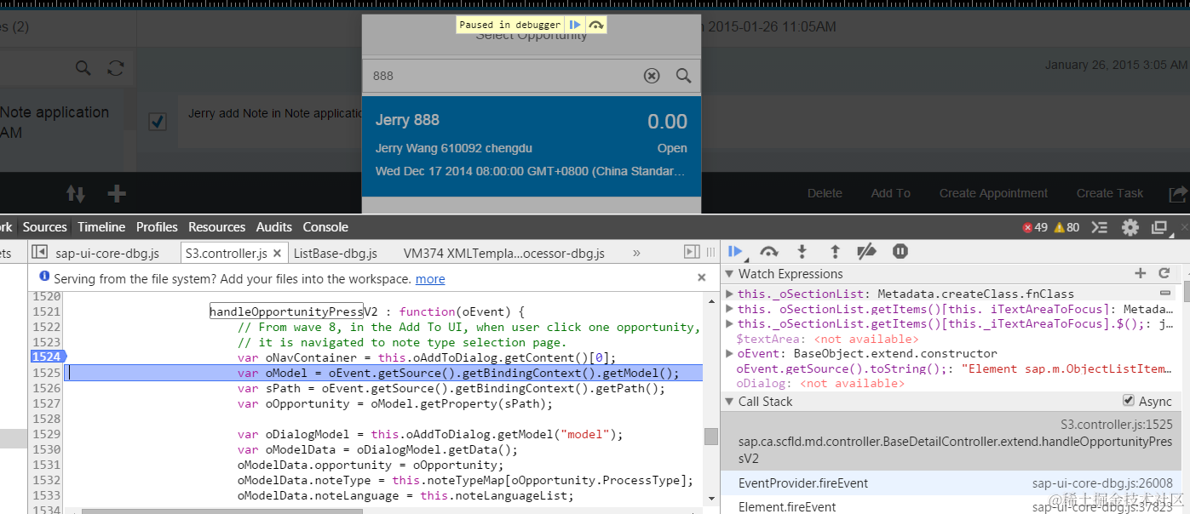Image resolution: width=1190 pixels, height=514 pixels.
Task: Click line number 1529 in gutter
Action: tap(46, 434)
